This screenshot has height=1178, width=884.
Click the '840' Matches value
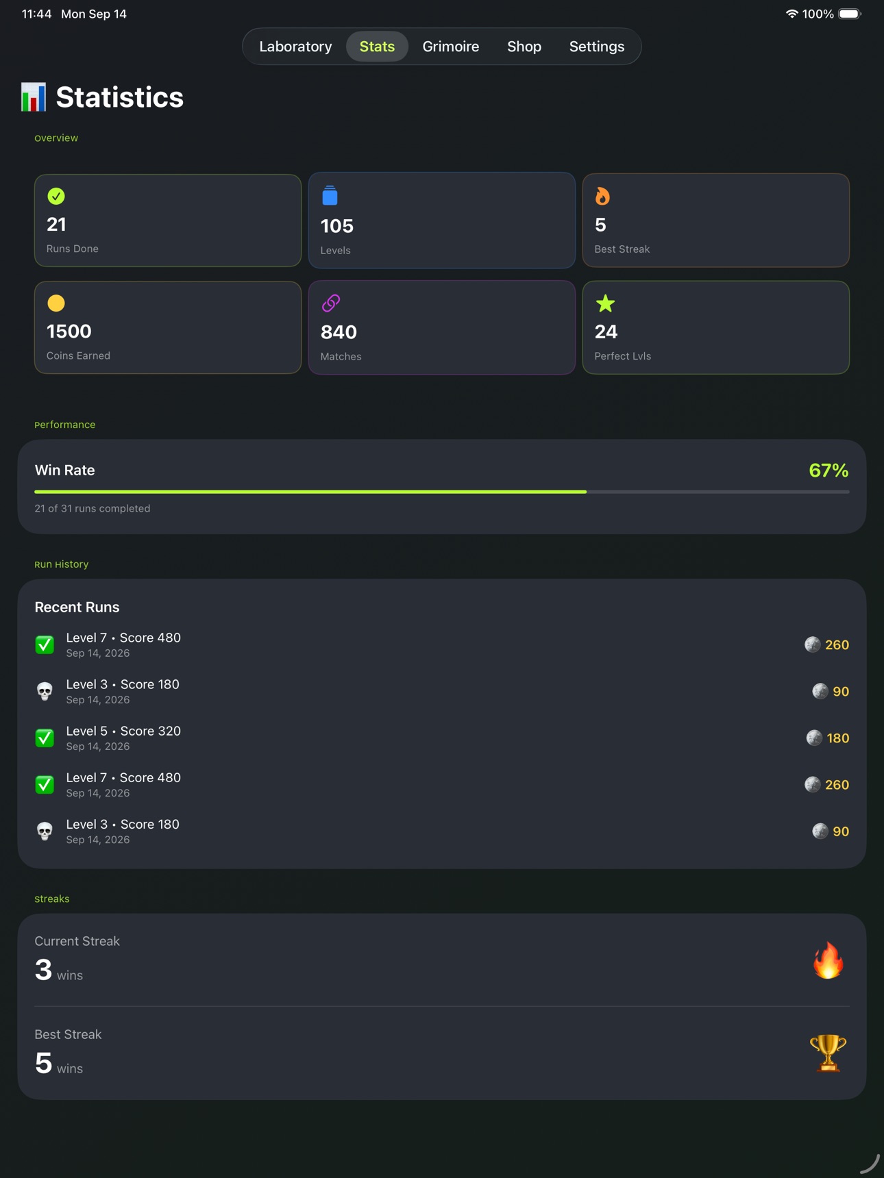coord(339,332)
